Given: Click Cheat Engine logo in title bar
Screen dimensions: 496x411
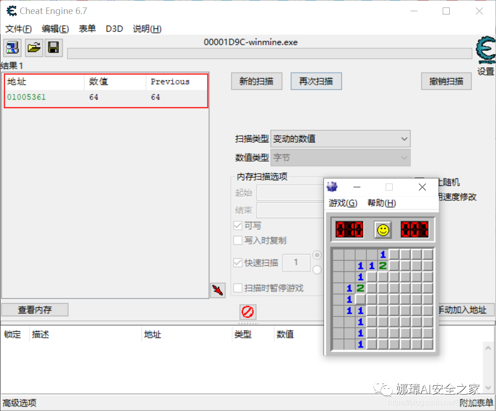Looking at the screenshot, I should (12, 11).
